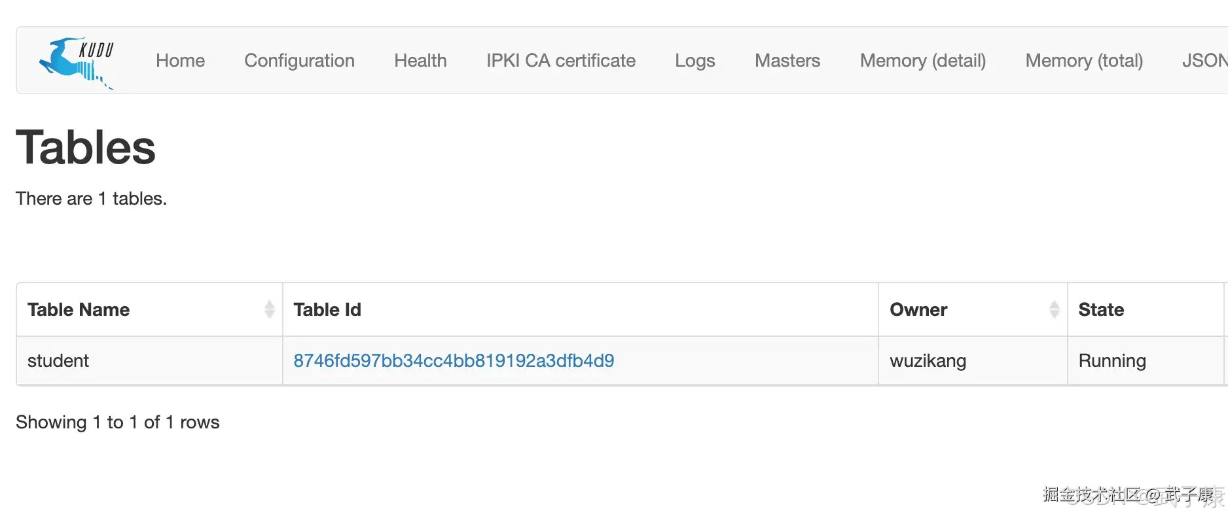Click the Kudu antelope logo
This screenshot has height=518, width=1228.
pos(77,63)
